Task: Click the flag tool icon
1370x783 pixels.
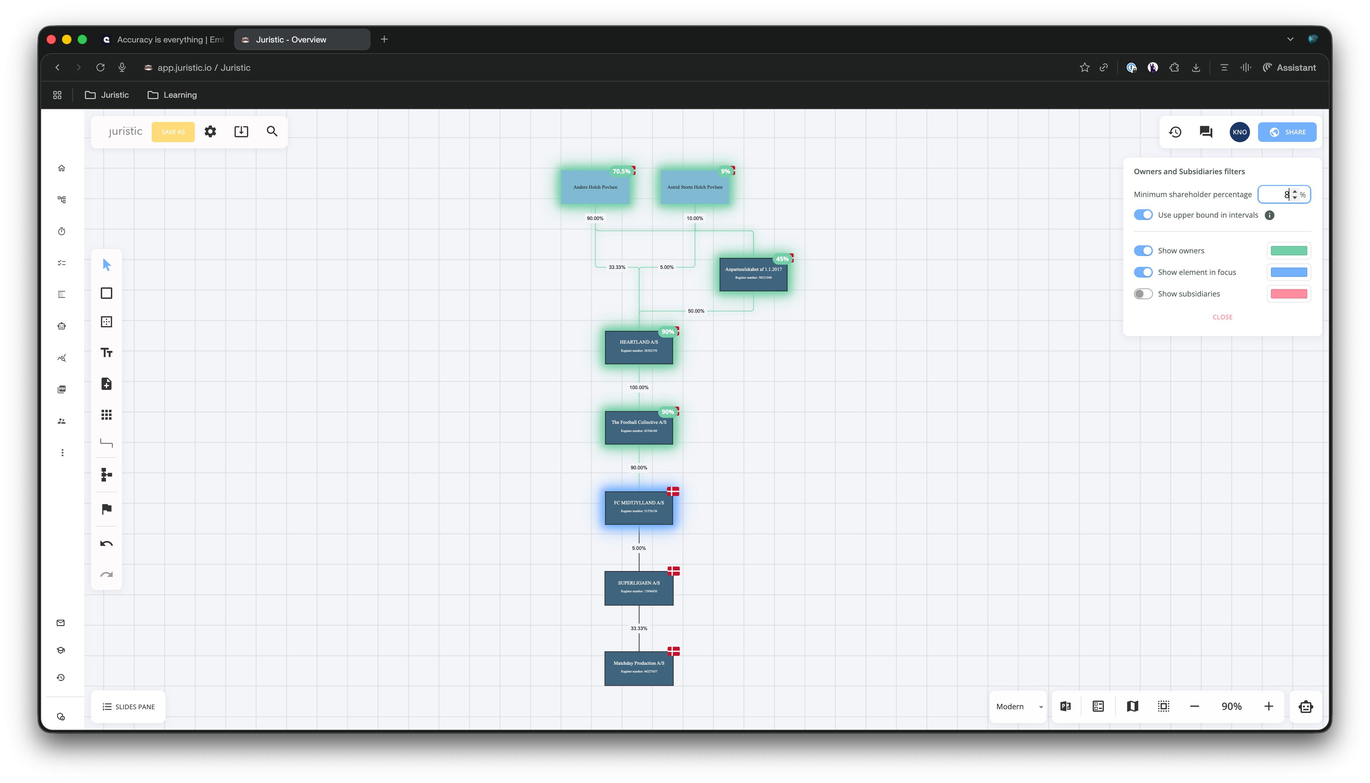Action: coord(107,509)
